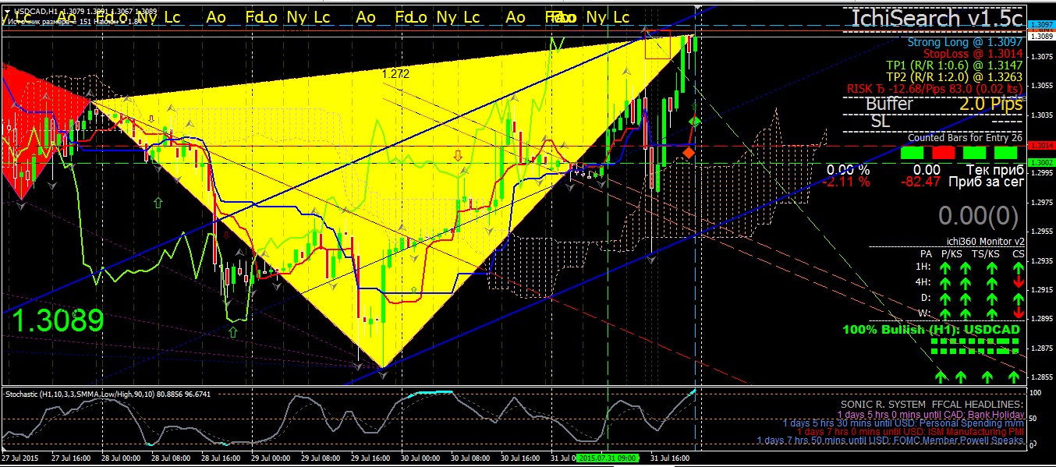Click the USD: Personal Spending m/m headline
The image size is (1056, 467).
click(x=903, y=423)
